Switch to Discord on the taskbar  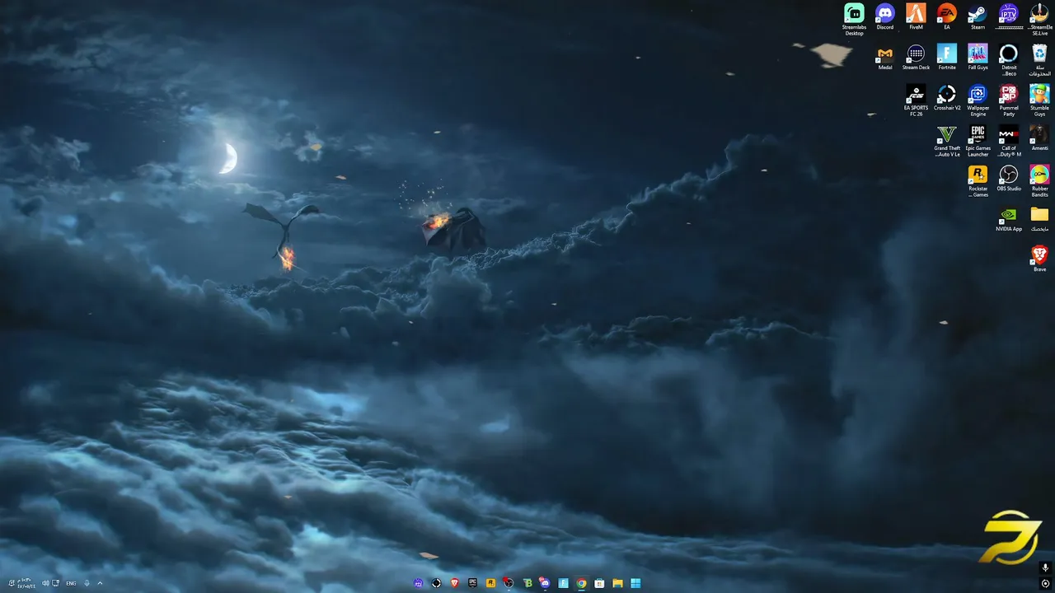tap(545, 583)
